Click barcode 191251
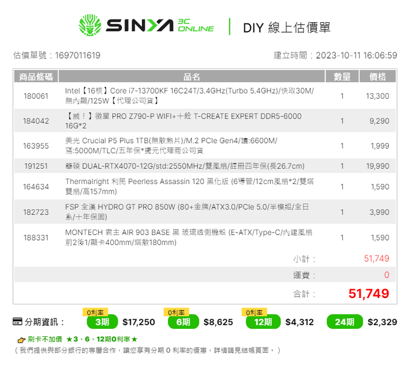This screenshot has width=410, height=367. pos(36,166)
